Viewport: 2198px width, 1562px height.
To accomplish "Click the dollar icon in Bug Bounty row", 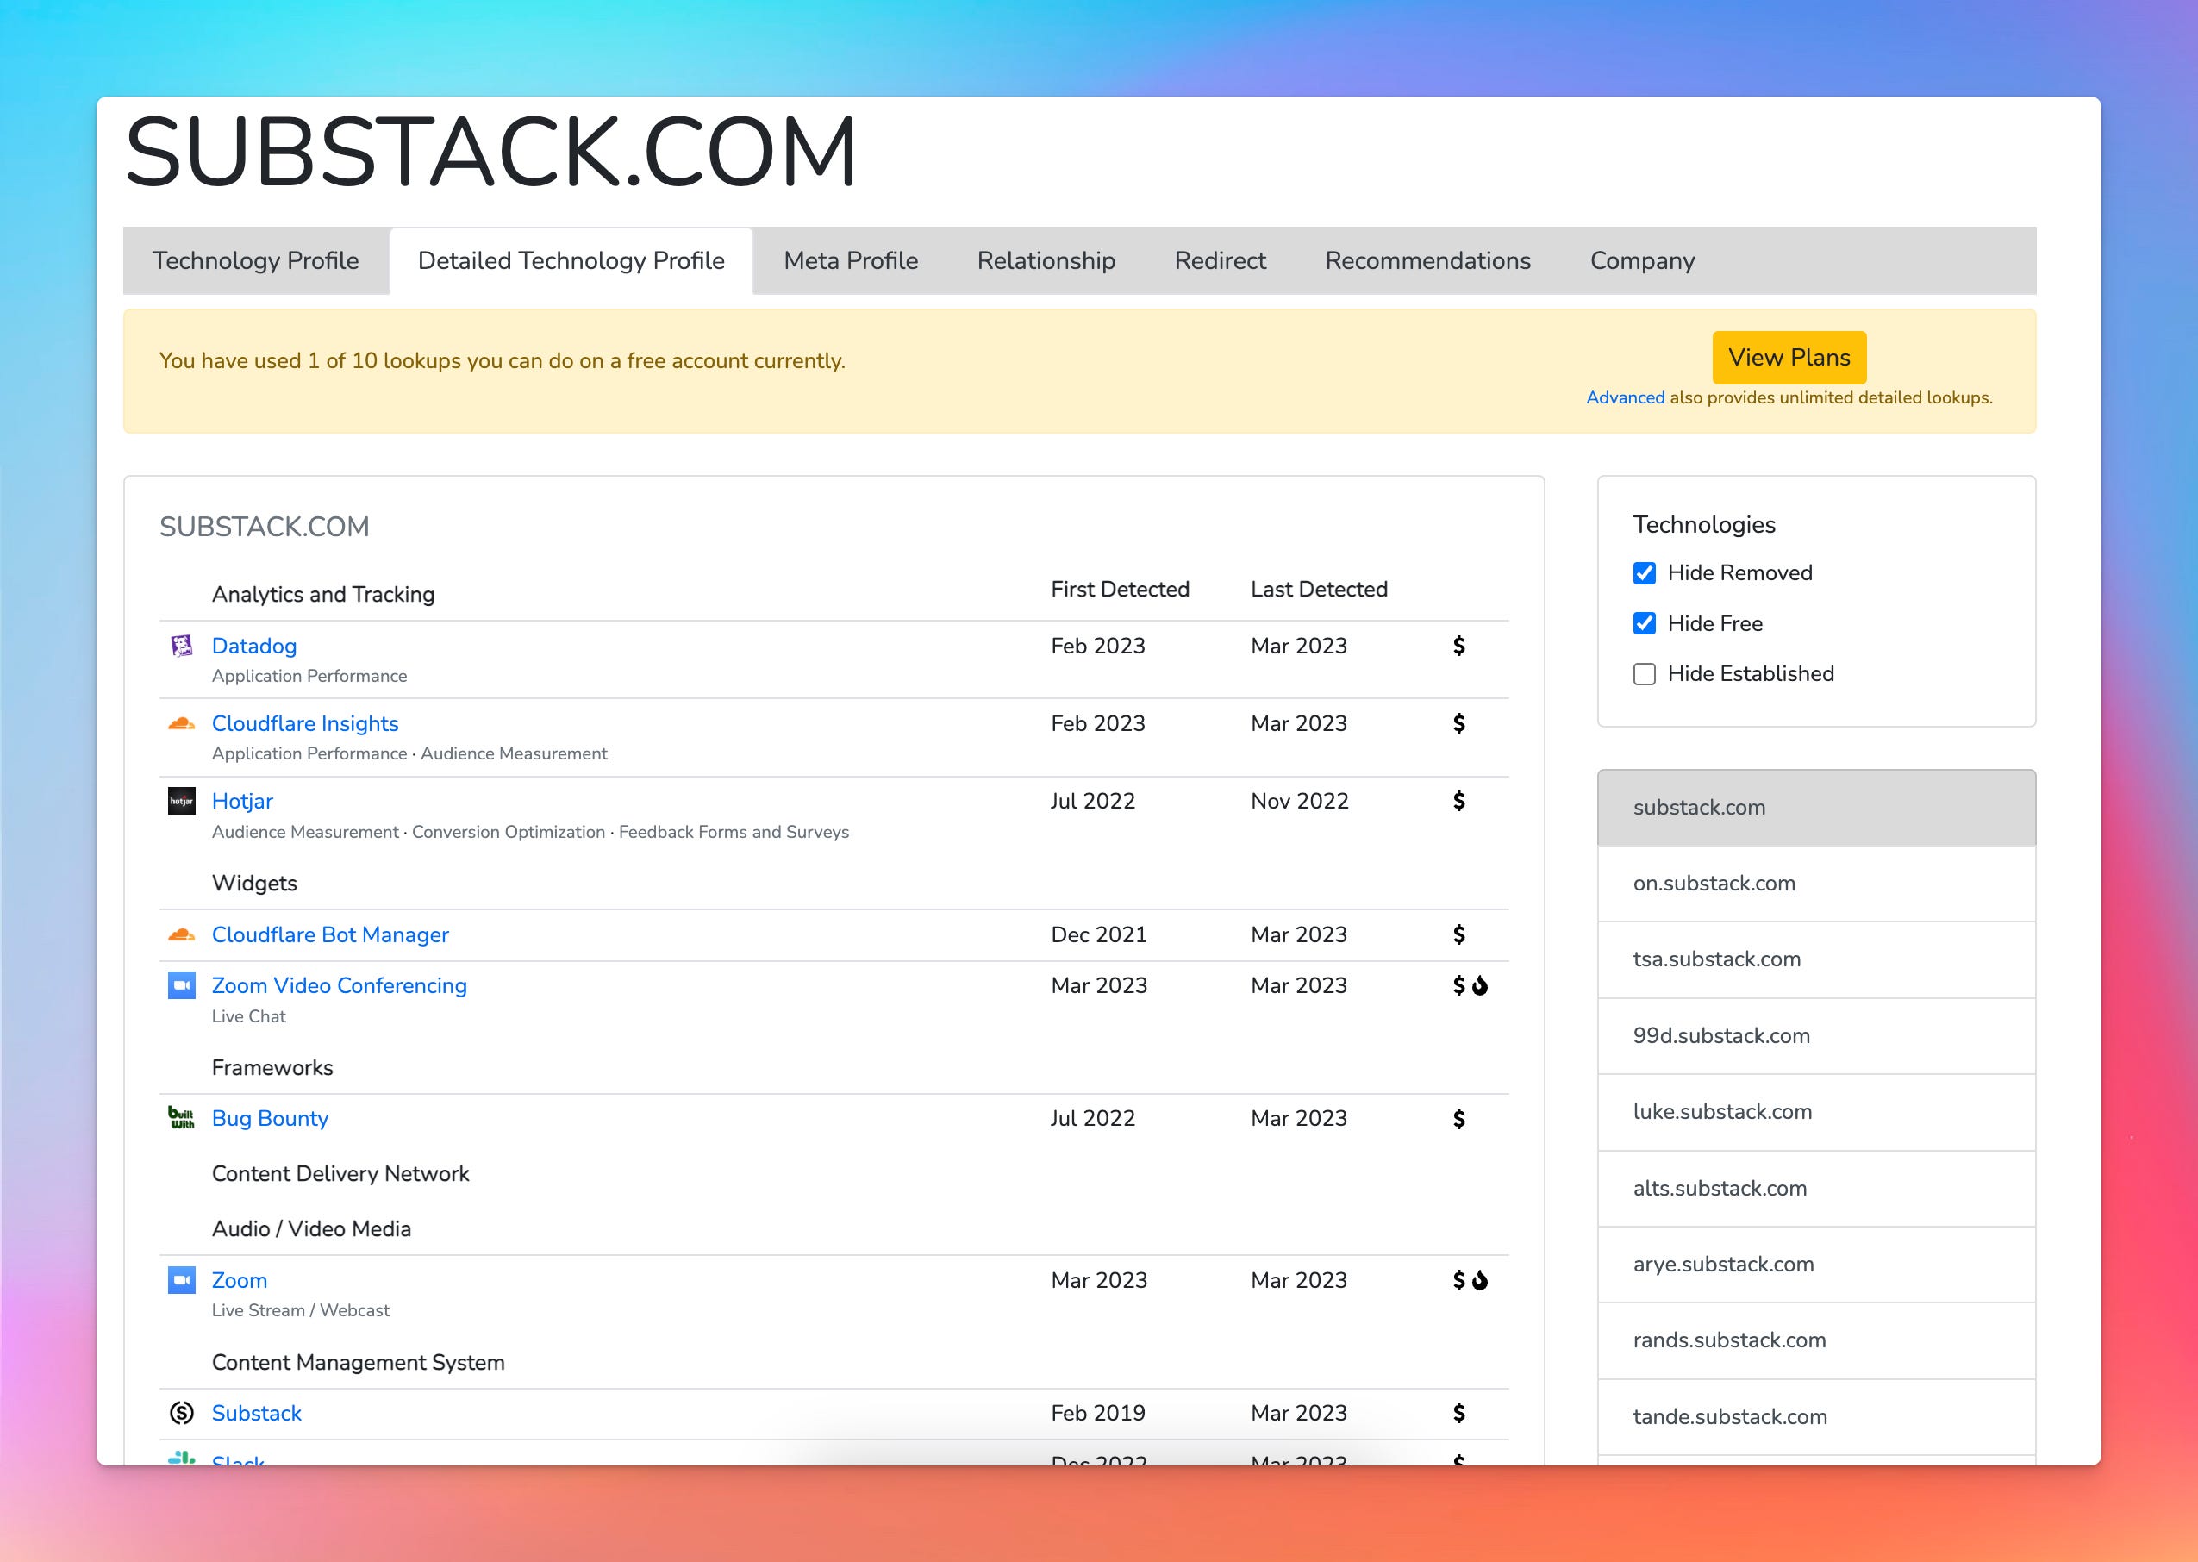I will click(x=1458, y=1119).
